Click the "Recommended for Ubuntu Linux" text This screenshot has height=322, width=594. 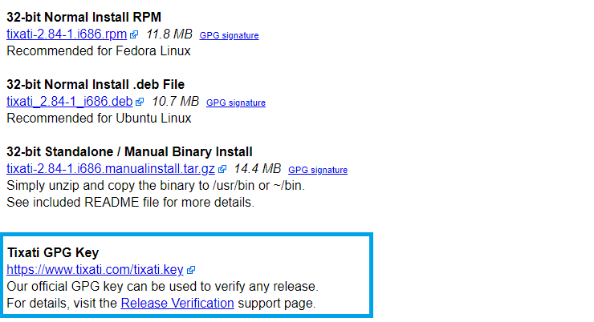(x=99, y=118)
